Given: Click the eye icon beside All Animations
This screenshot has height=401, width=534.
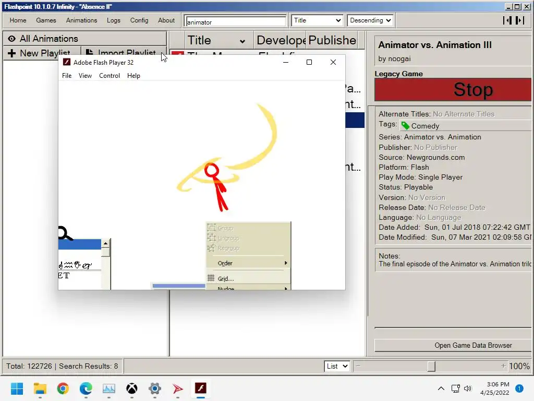Looking at the screenshot, I should pos(11,39).
